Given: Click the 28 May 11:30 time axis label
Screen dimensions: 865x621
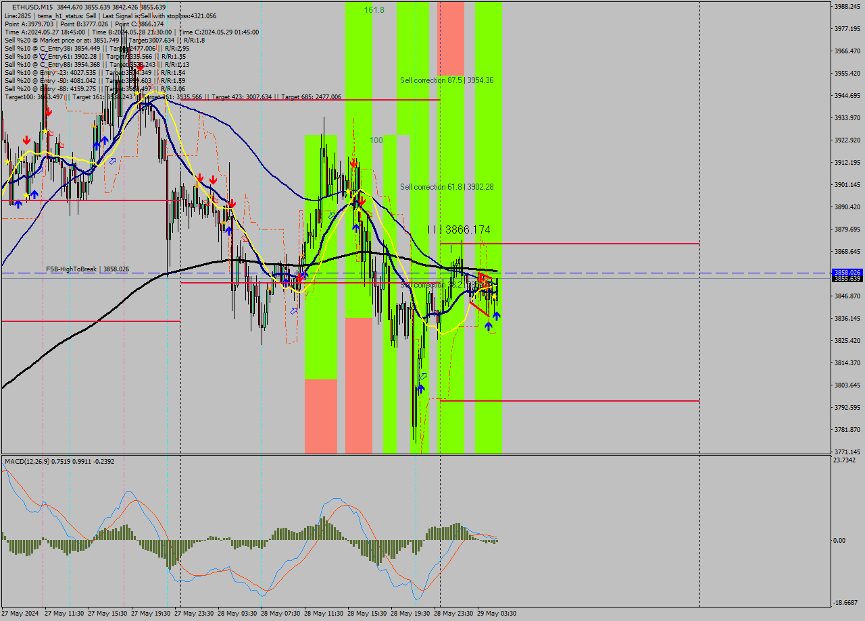Looking at the screenshot, I should pyautogui.click(x=324, y=614).
